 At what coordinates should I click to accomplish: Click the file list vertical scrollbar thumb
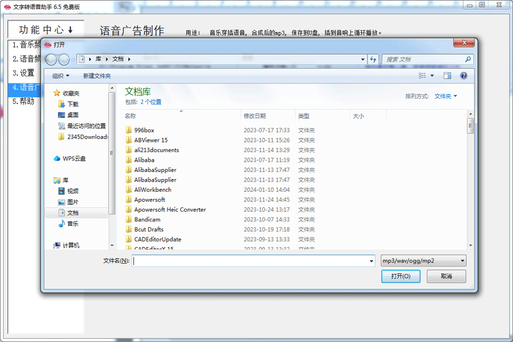point(470,125)
